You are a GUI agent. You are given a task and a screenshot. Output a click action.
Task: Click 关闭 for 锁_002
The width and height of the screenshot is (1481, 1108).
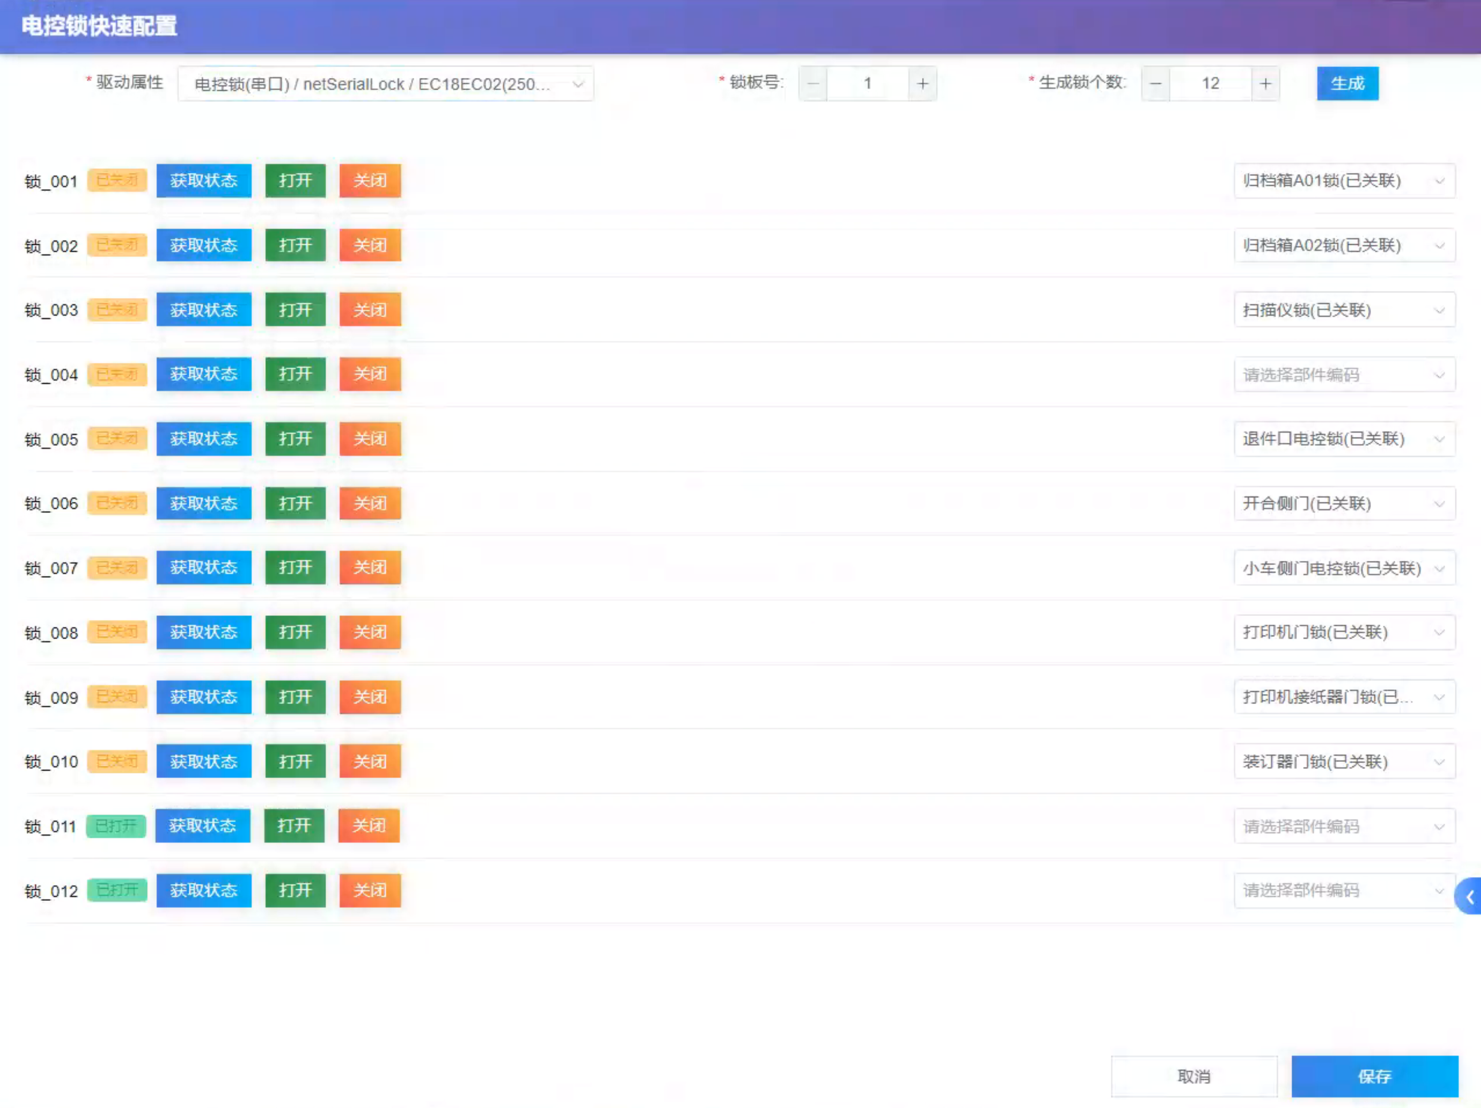(x=370, y=245)
